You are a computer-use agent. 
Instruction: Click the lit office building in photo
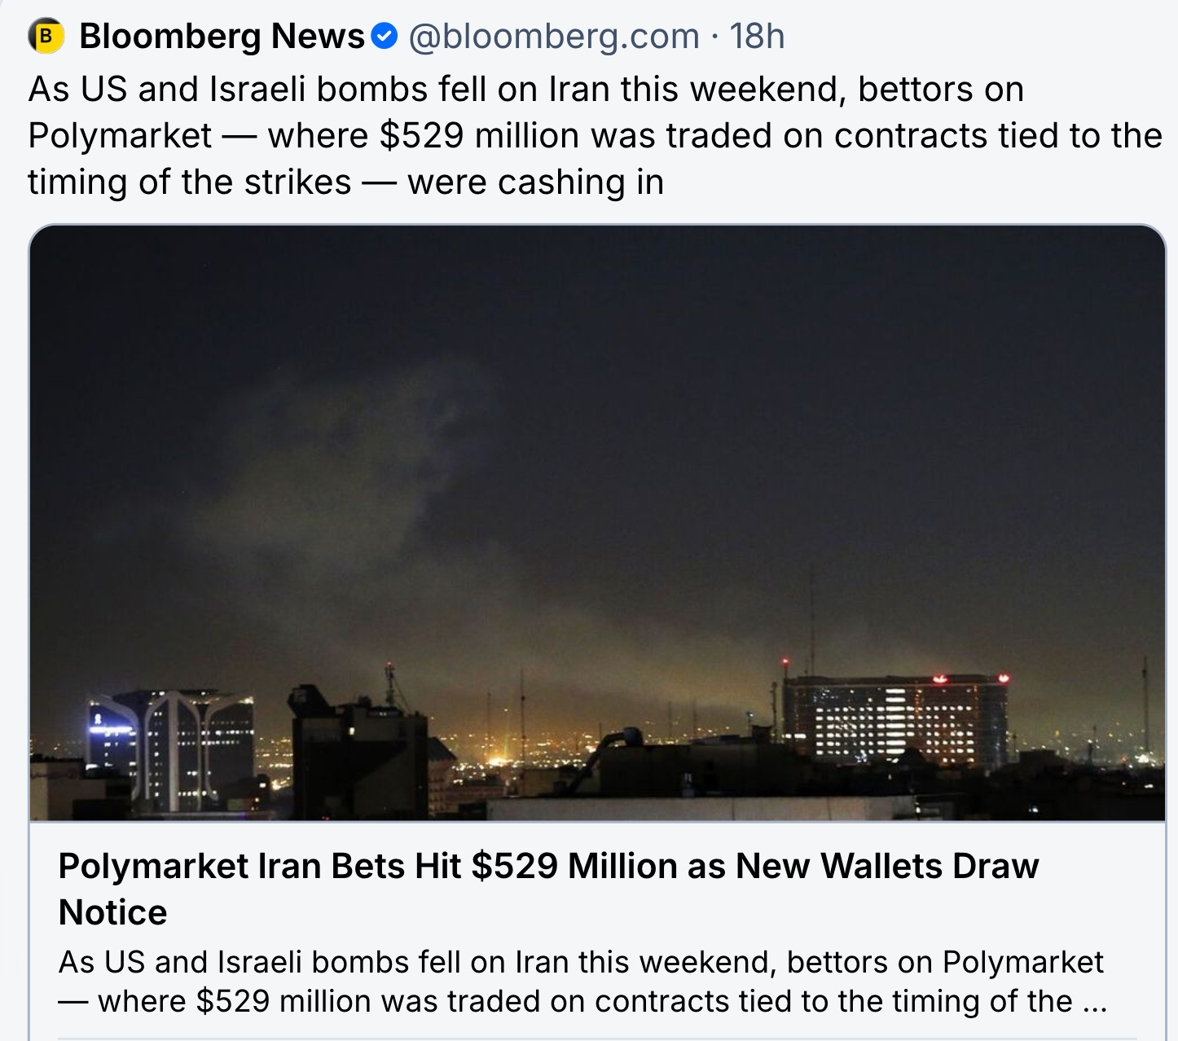coord(894,721)
